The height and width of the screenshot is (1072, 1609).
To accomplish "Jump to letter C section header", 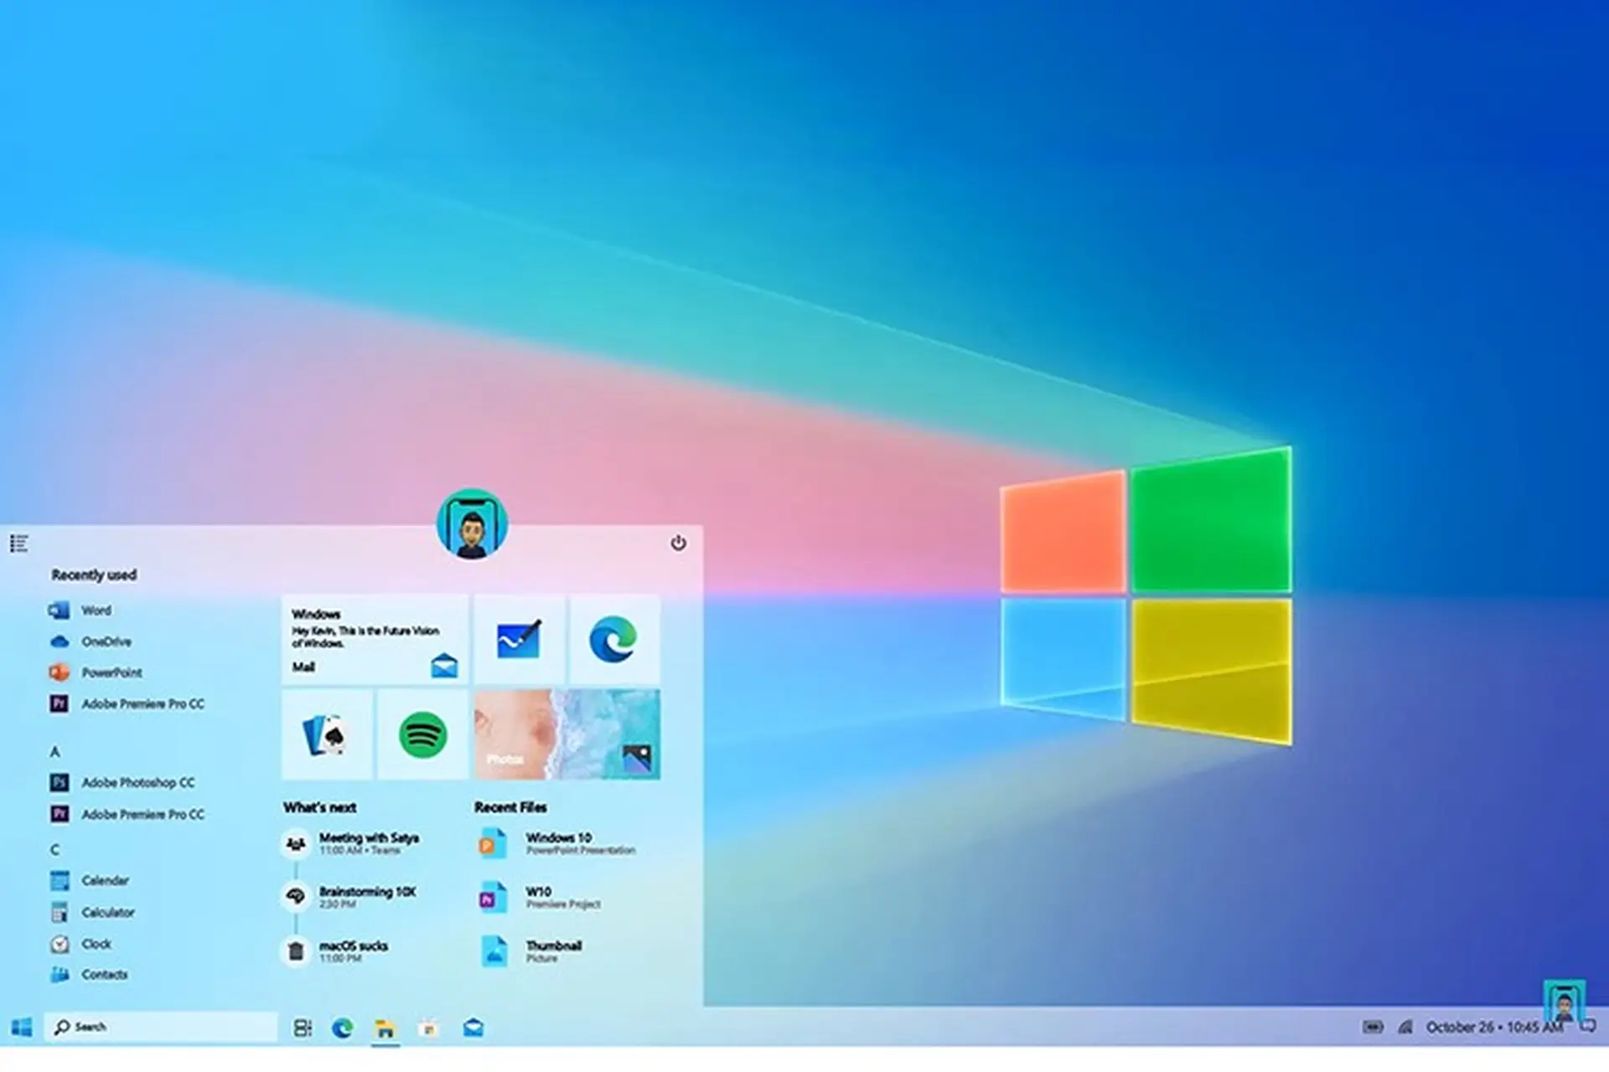I will coord(54,849).
